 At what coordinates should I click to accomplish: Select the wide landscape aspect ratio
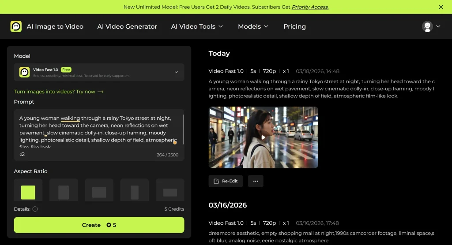click(x=170, y=190)
